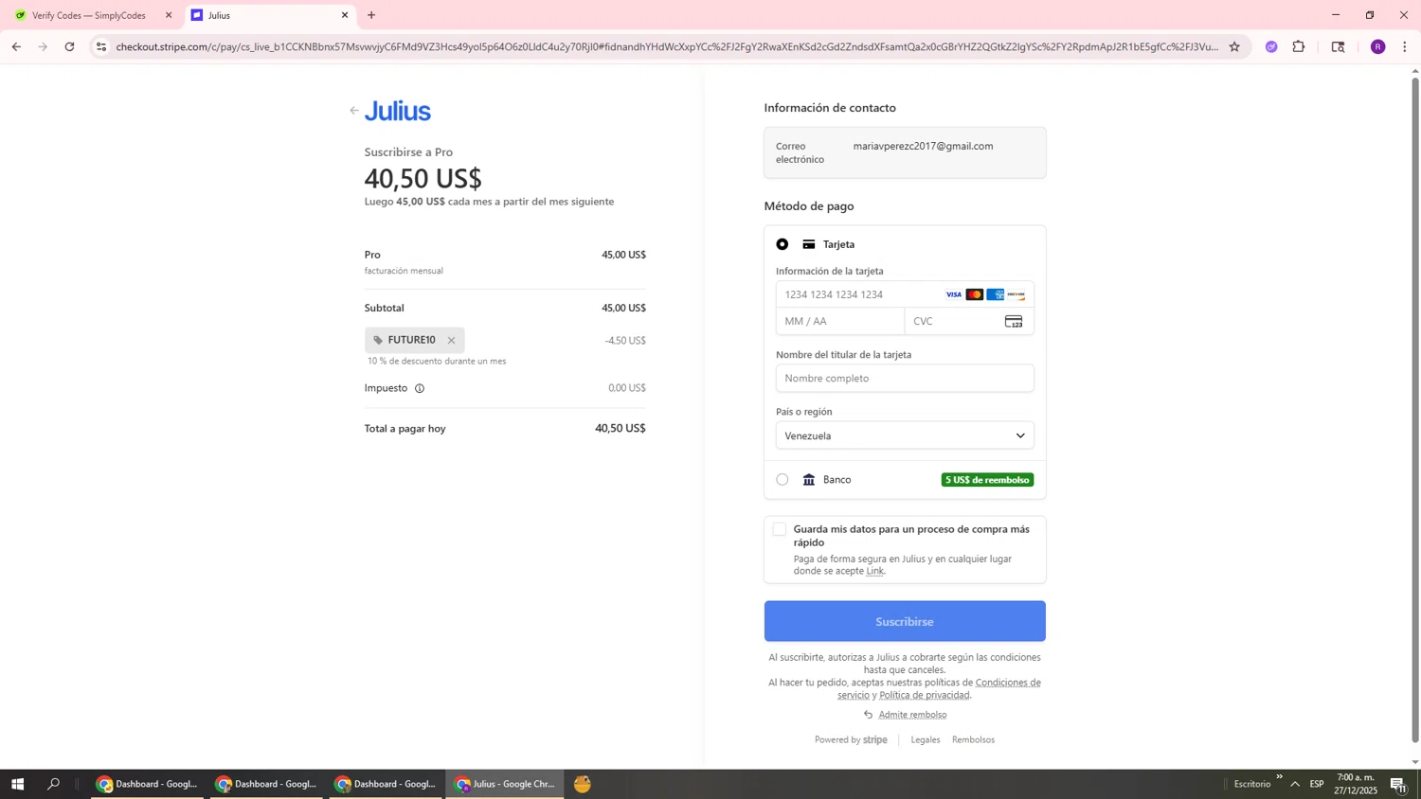Click the page vertical scrollbar
The height and width of the screenshot is (799, 1421).
click(x=1415, y=410)
